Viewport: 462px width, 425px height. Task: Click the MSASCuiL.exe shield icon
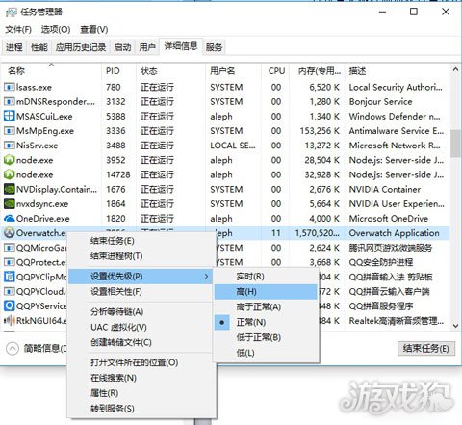(x=9, y=117)
